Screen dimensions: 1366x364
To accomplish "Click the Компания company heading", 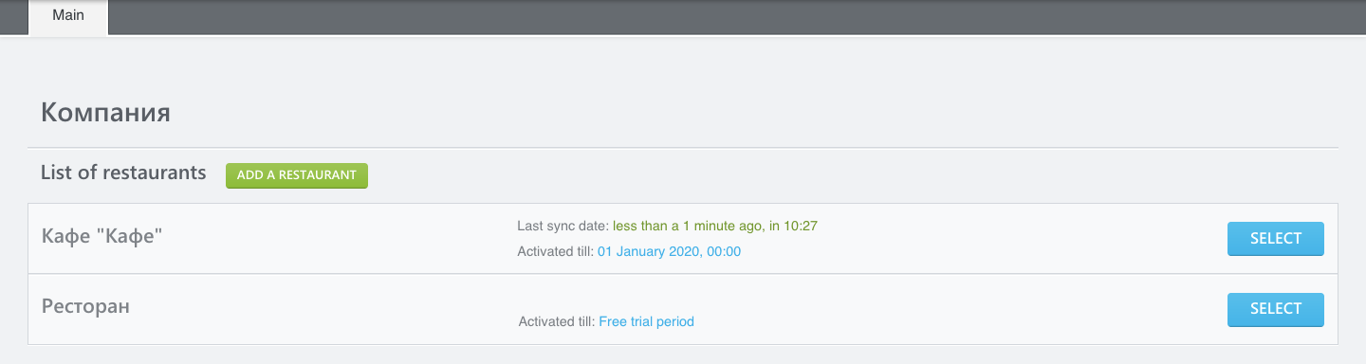I will point(105,114).
